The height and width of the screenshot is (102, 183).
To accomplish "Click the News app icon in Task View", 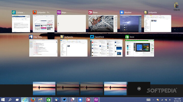I will point(90,12).
